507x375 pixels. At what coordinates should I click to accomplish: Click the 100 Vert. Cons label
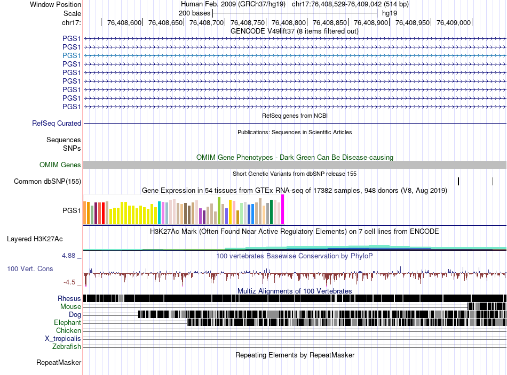pyautogui.click(x=30, y=268)
